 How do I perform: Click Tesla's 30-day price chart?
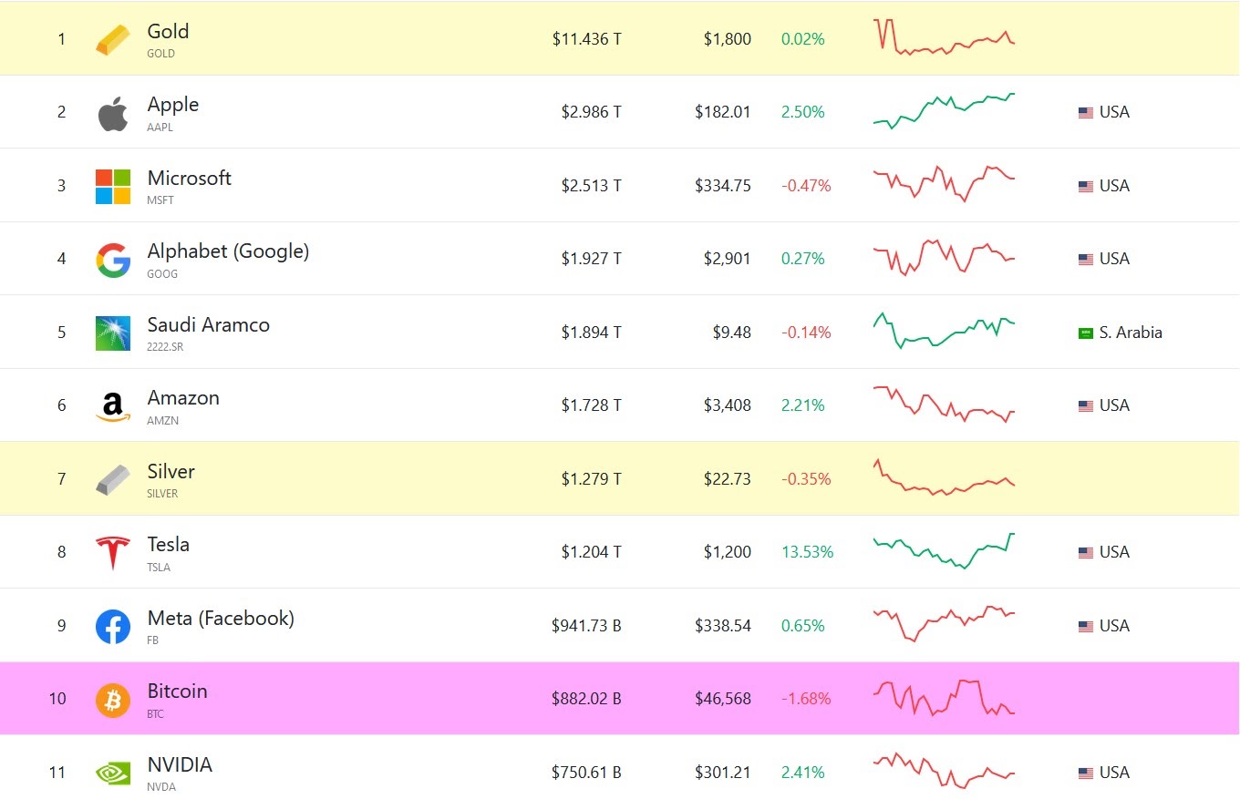[944, 551]
